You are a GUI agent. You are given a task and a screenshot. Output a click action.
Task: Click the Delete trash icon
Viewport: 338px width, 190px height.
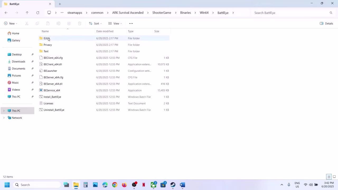click(x=79, y=23)
